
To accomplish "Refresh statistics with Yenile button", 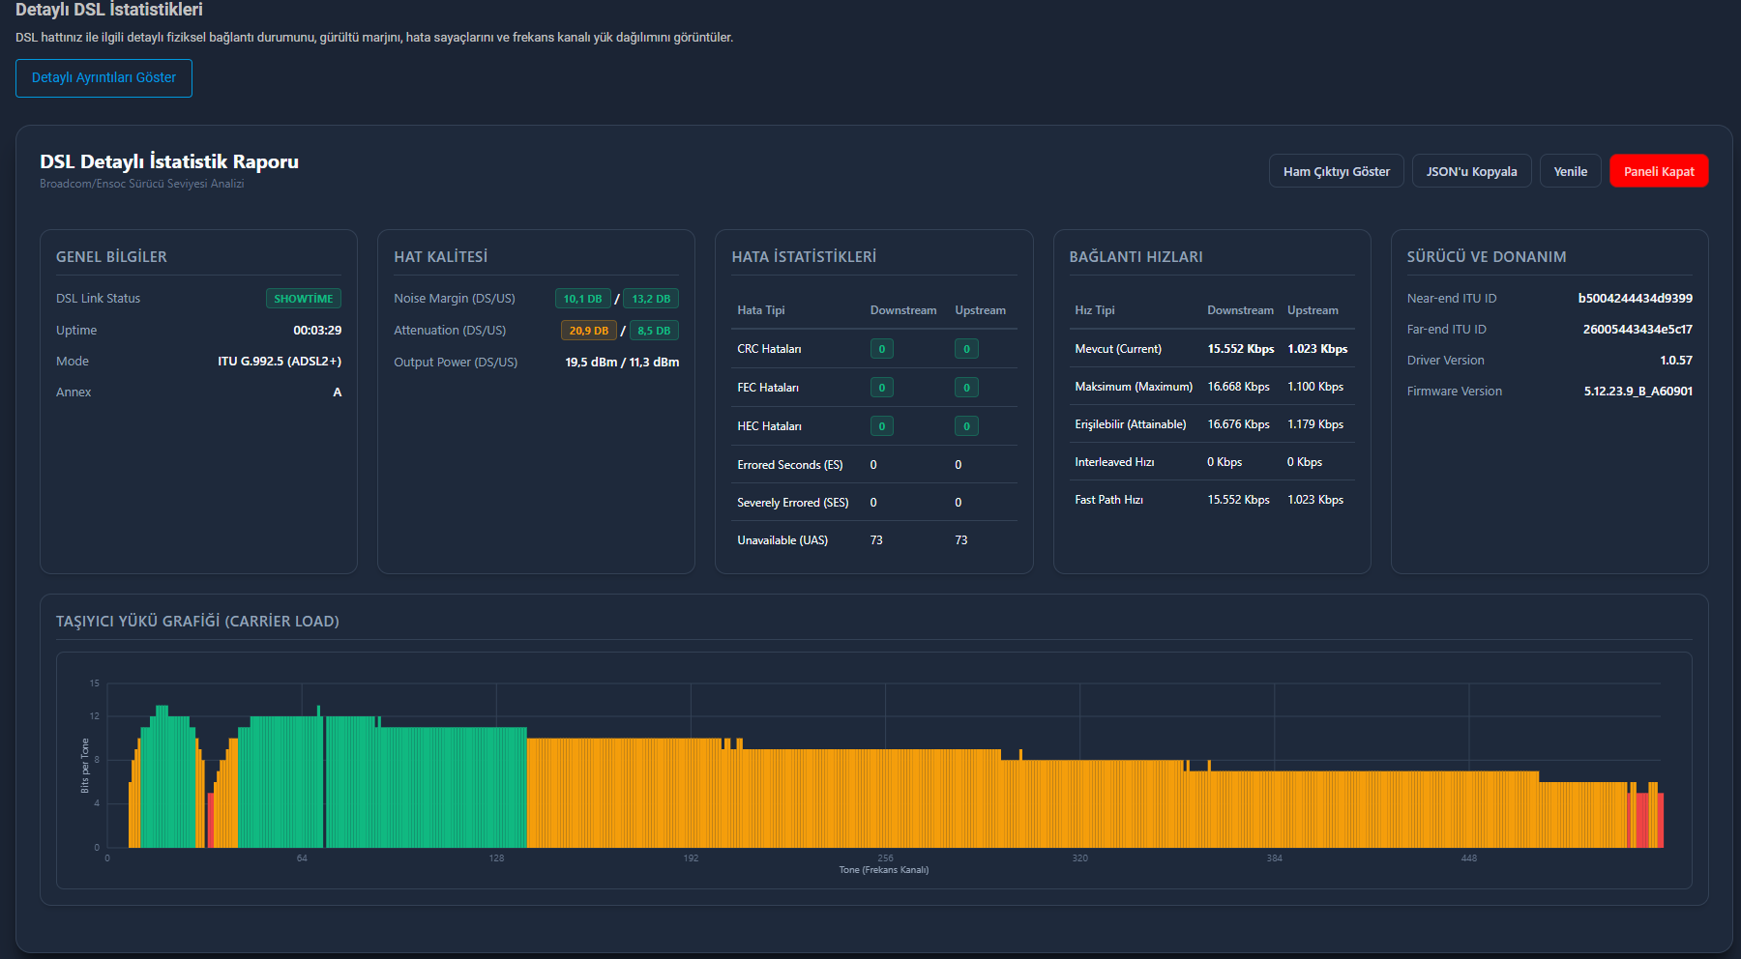I will (x=1570, y=171).
